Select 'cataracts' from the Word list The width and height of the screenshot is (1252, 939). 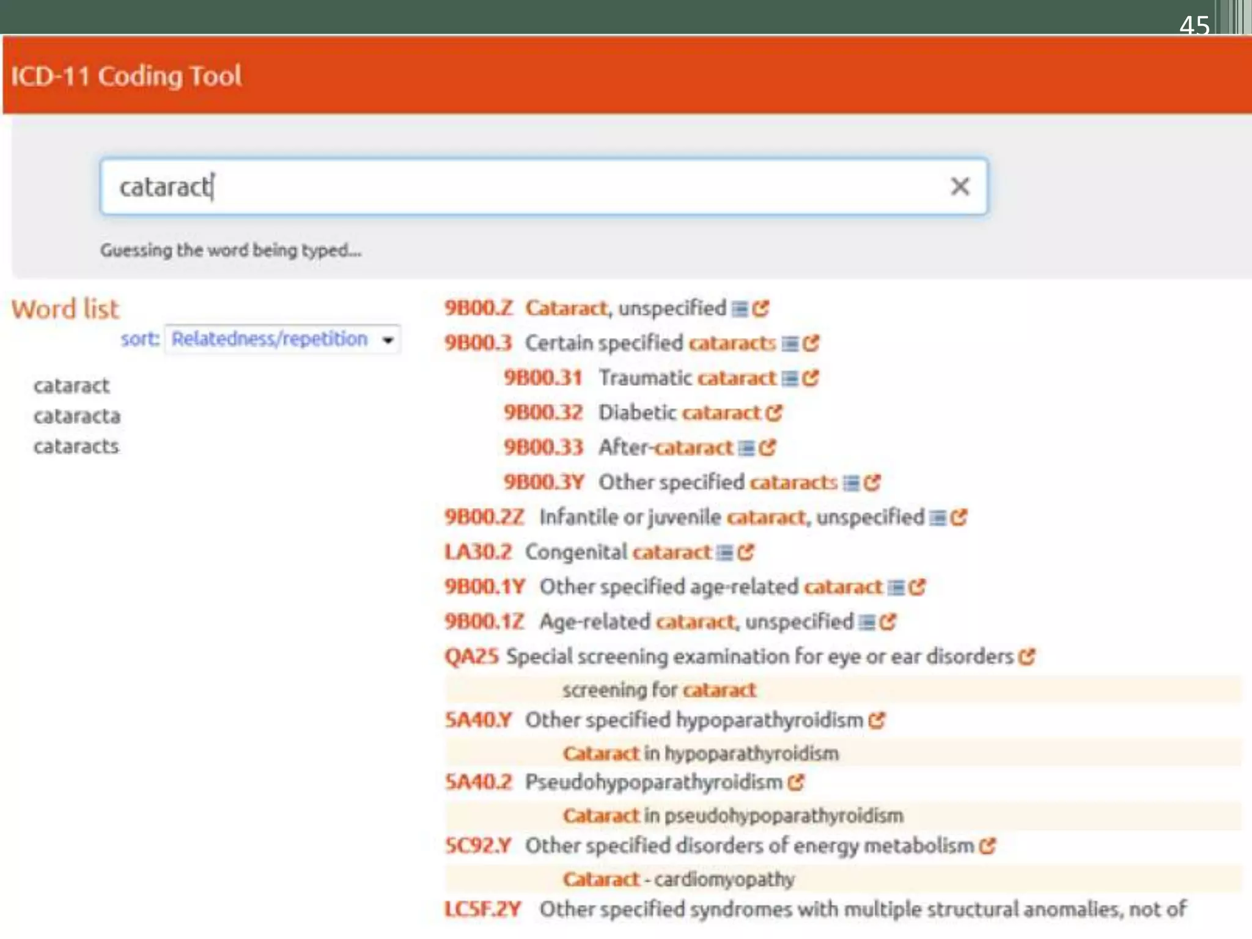(76, 446)
